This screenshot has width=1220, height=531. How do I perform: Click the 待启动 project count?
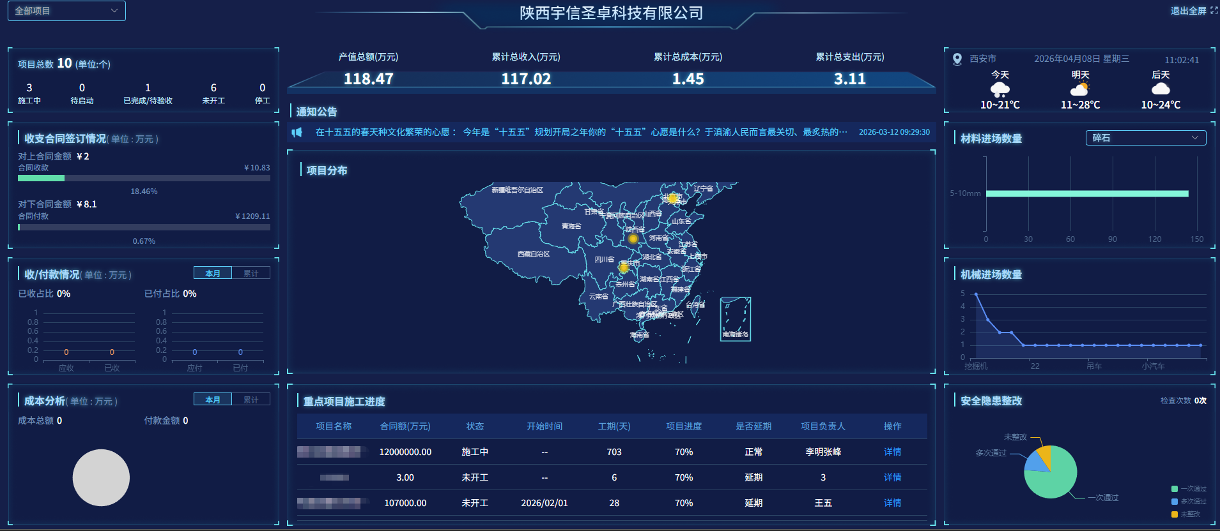pyautogui.click(x=82, y=87)
